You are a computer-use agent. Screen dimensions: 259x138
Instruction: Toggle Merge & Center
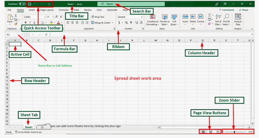[x=101, y=22]
